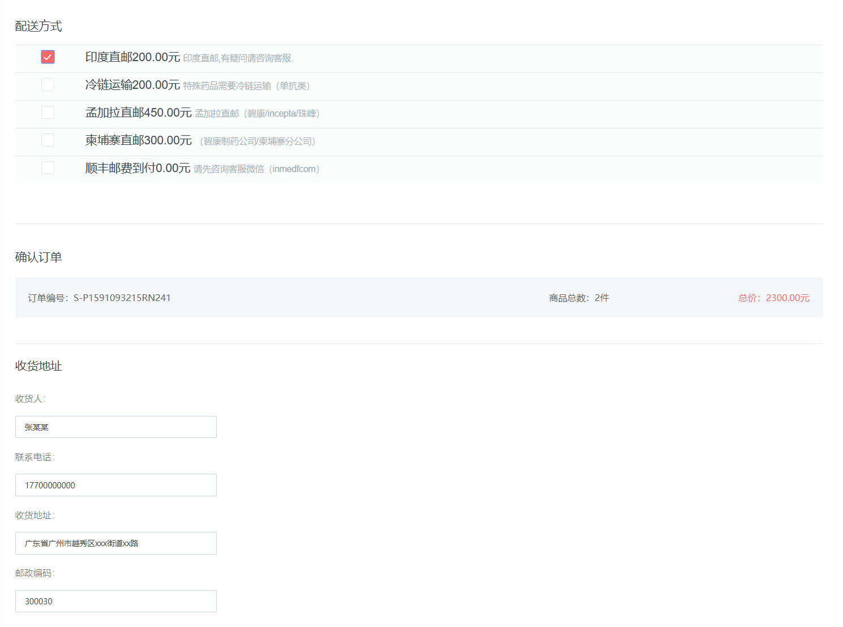Screen dimensions: 843x627
Task: Select the 冷链运输 shipping checkbox
Action: pos(48,85)
